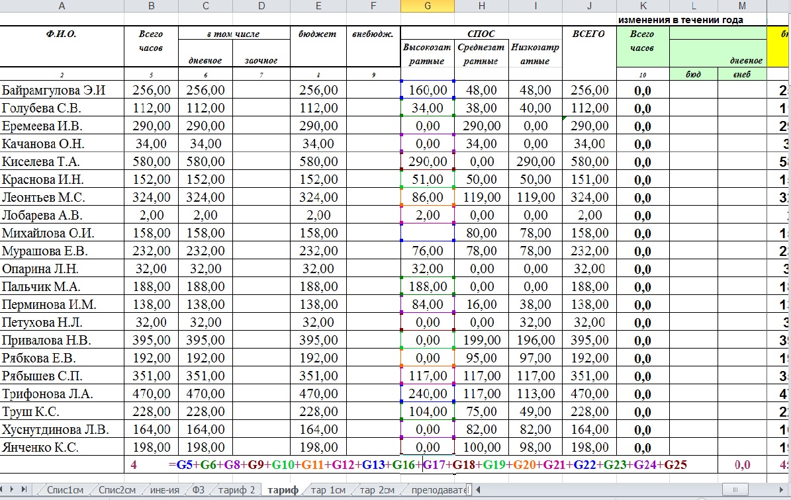Click the green Всего часов header cell

click(643, 46)
